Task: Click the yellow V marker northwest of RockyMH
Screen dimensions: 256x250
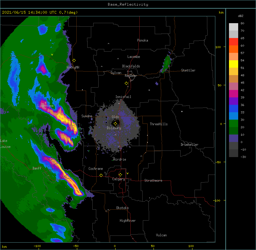Action: 52,55
